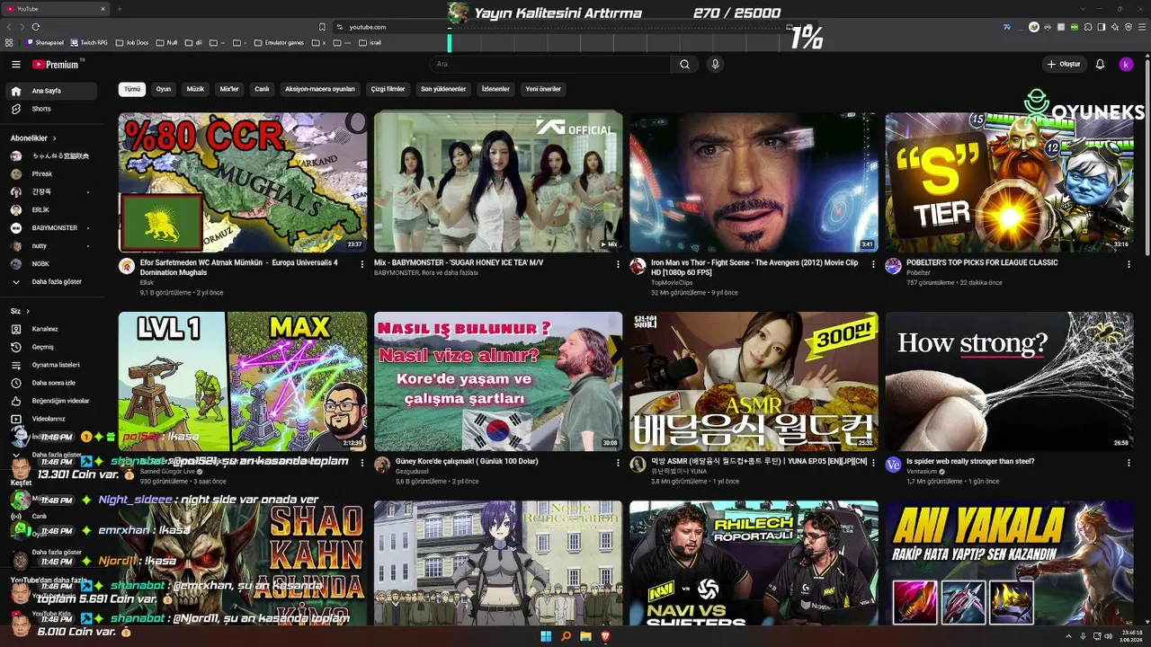Open the Veritasium channel avatar
The height and width of the screenshot is (647, 1151).
(x=893, y=465)
